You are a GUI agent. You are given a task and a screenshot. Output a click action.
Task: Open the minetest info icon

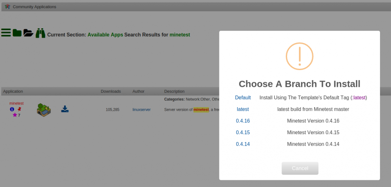pos(12,109)
